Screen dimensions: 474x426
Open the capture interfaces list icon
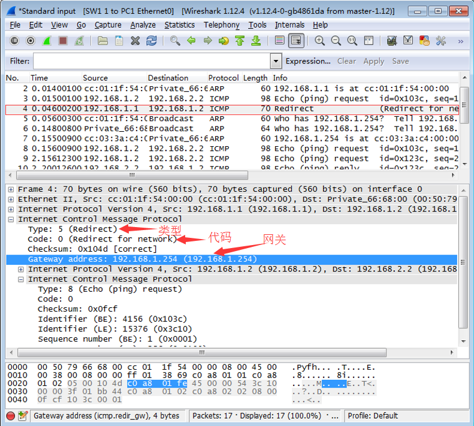(14, 41)
